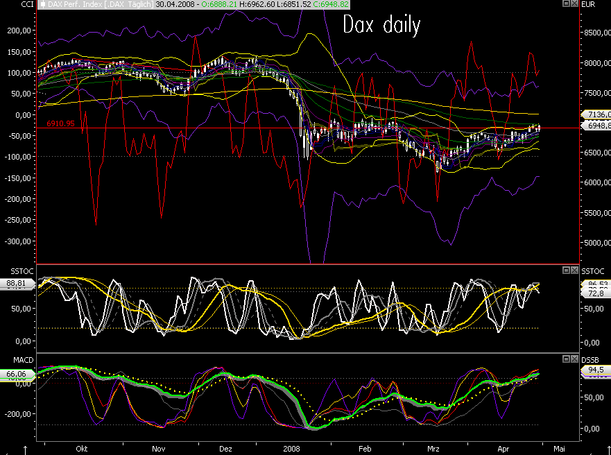
Task: Click the 88,81 value tag in SSTOC panel
Action: tap(17, 283)
